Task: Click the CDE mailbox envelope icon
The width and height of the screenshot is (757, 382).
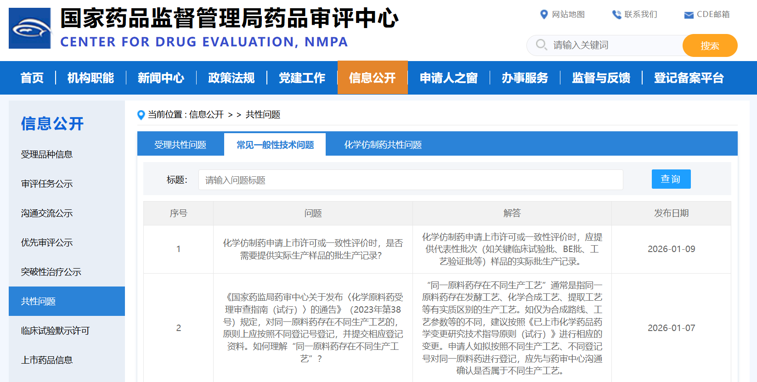Action: [689, 15]
